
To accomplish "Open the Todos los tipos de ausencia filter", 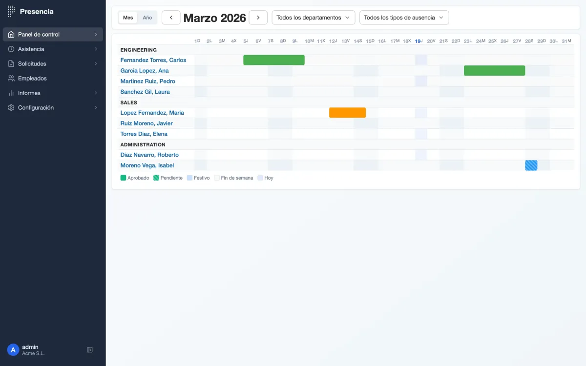I will pos(404,18).
